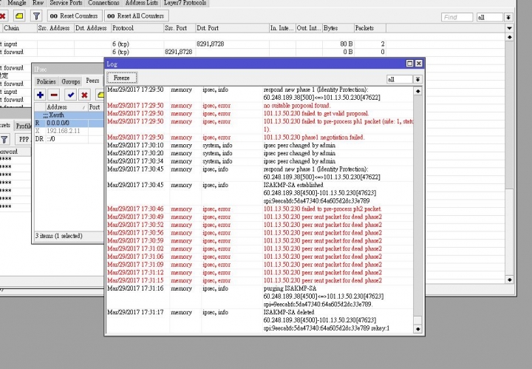Click the firewall list scrollbar up arrow

pos(509,37)
